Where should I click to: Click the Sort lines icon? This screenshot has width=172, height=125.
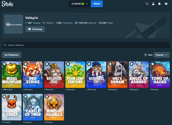click(x=145, y=55)
